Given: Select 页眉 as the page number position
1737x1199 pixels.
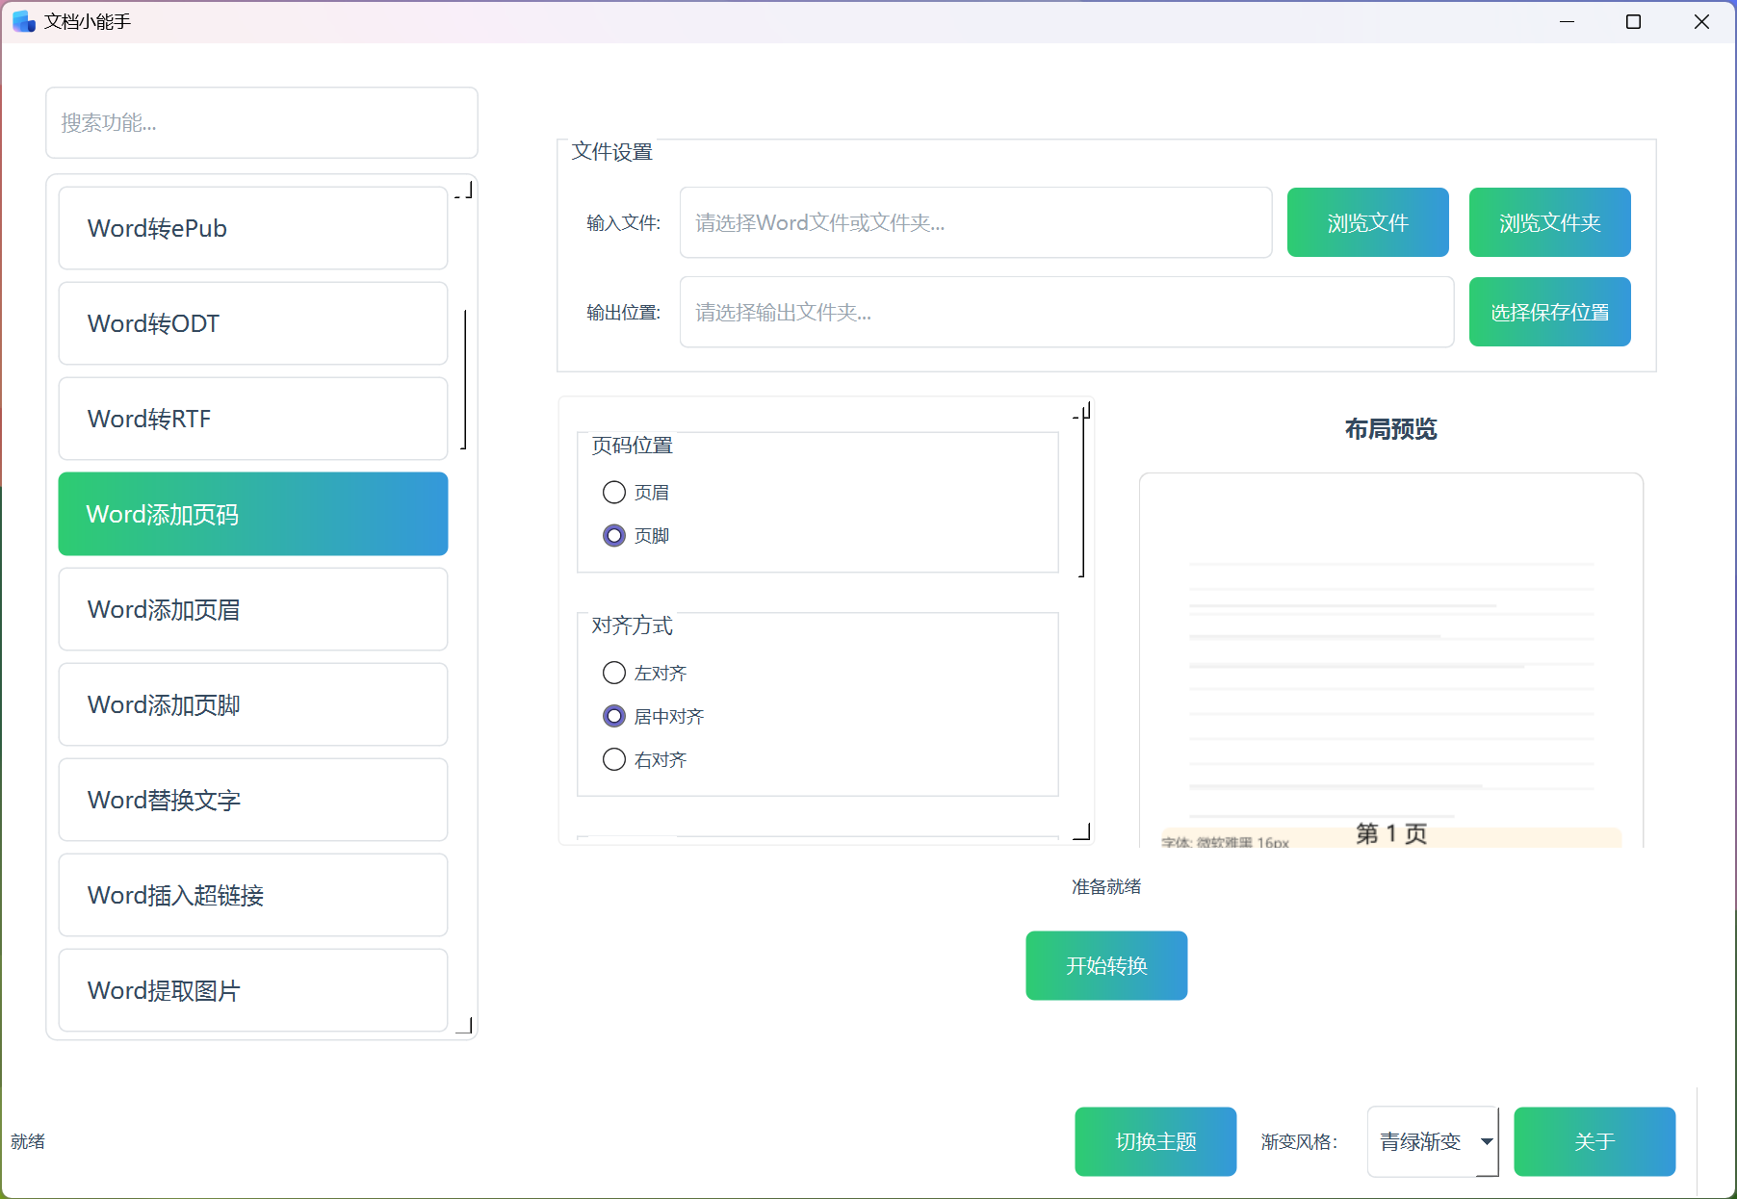Looking at the screenshot, I should [614, 492].
